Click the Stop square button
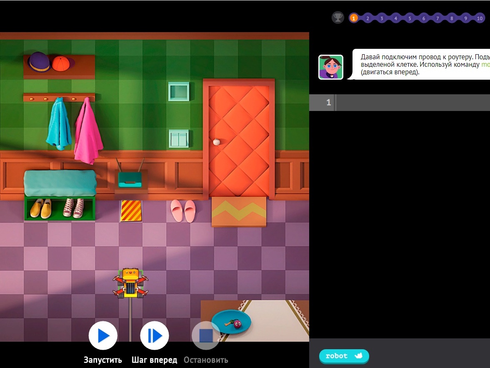The width and height of the screenshot is (490, 368). [x=206, y=335]
